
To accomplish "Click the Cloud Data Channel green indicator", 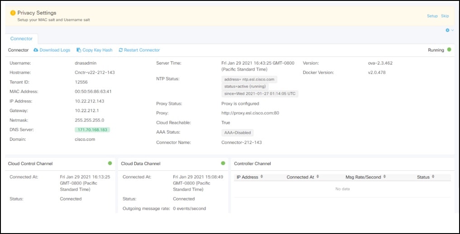I will pos(223,163).
